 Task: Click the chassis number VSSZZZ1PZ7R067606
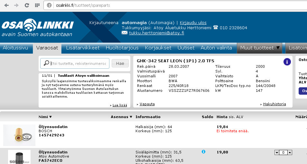[x=189, y=91]
